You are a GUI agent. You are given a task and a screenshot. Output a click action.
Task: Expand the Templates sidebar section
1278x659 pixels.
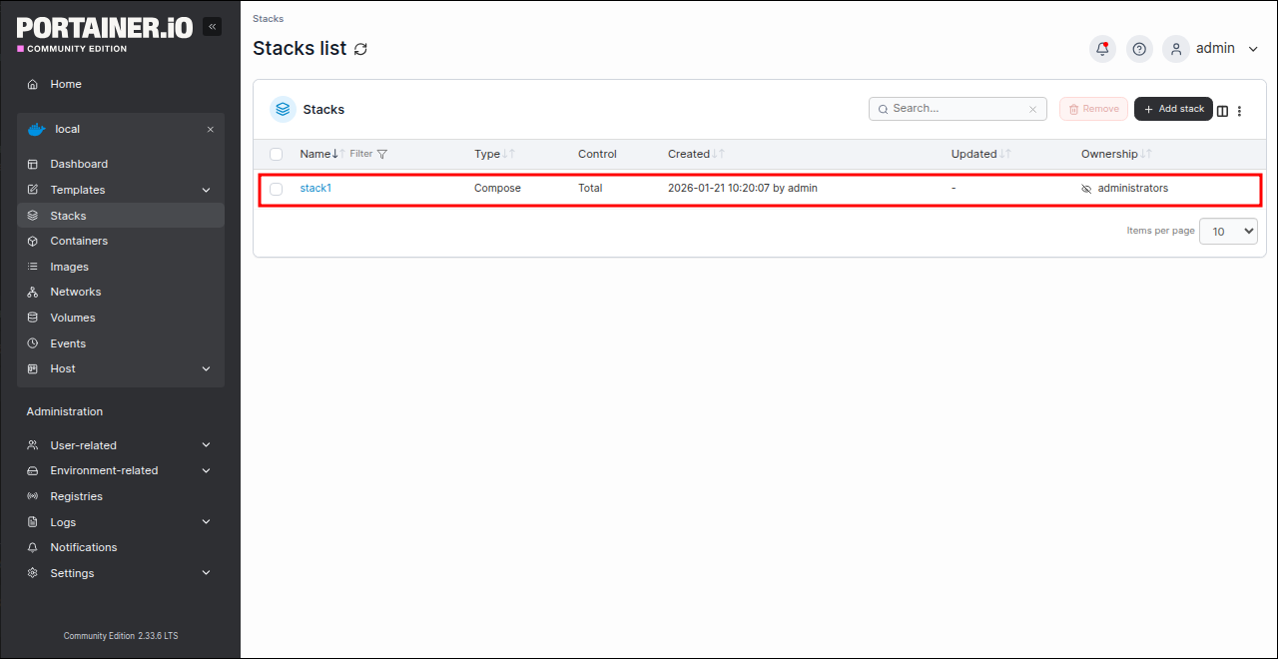206,190
